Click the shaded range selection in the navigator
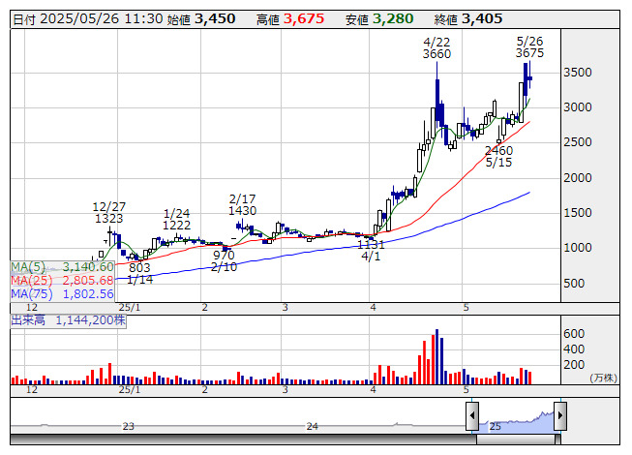This screenshot has height=455, width=632. 516,421
